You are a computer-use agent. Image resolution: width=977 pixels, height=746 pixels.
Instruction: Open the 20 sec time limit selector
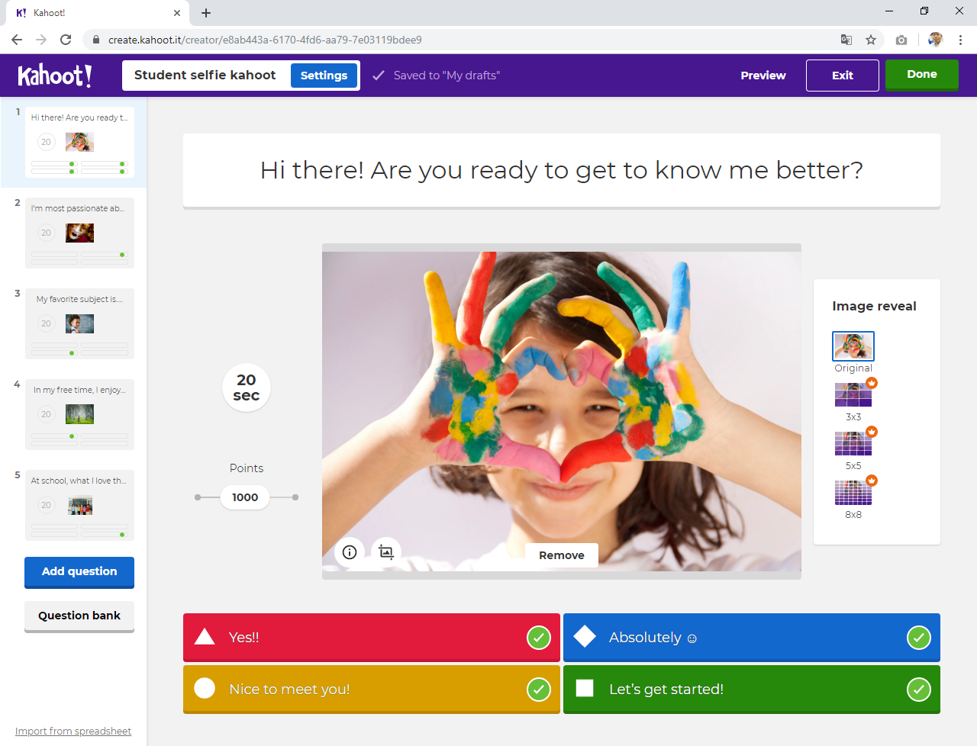(x=246, y=387)
